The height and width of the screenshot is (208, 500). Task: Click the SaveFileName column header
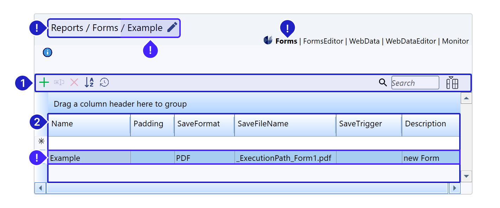pyautogui.click(x=285, y=124)
